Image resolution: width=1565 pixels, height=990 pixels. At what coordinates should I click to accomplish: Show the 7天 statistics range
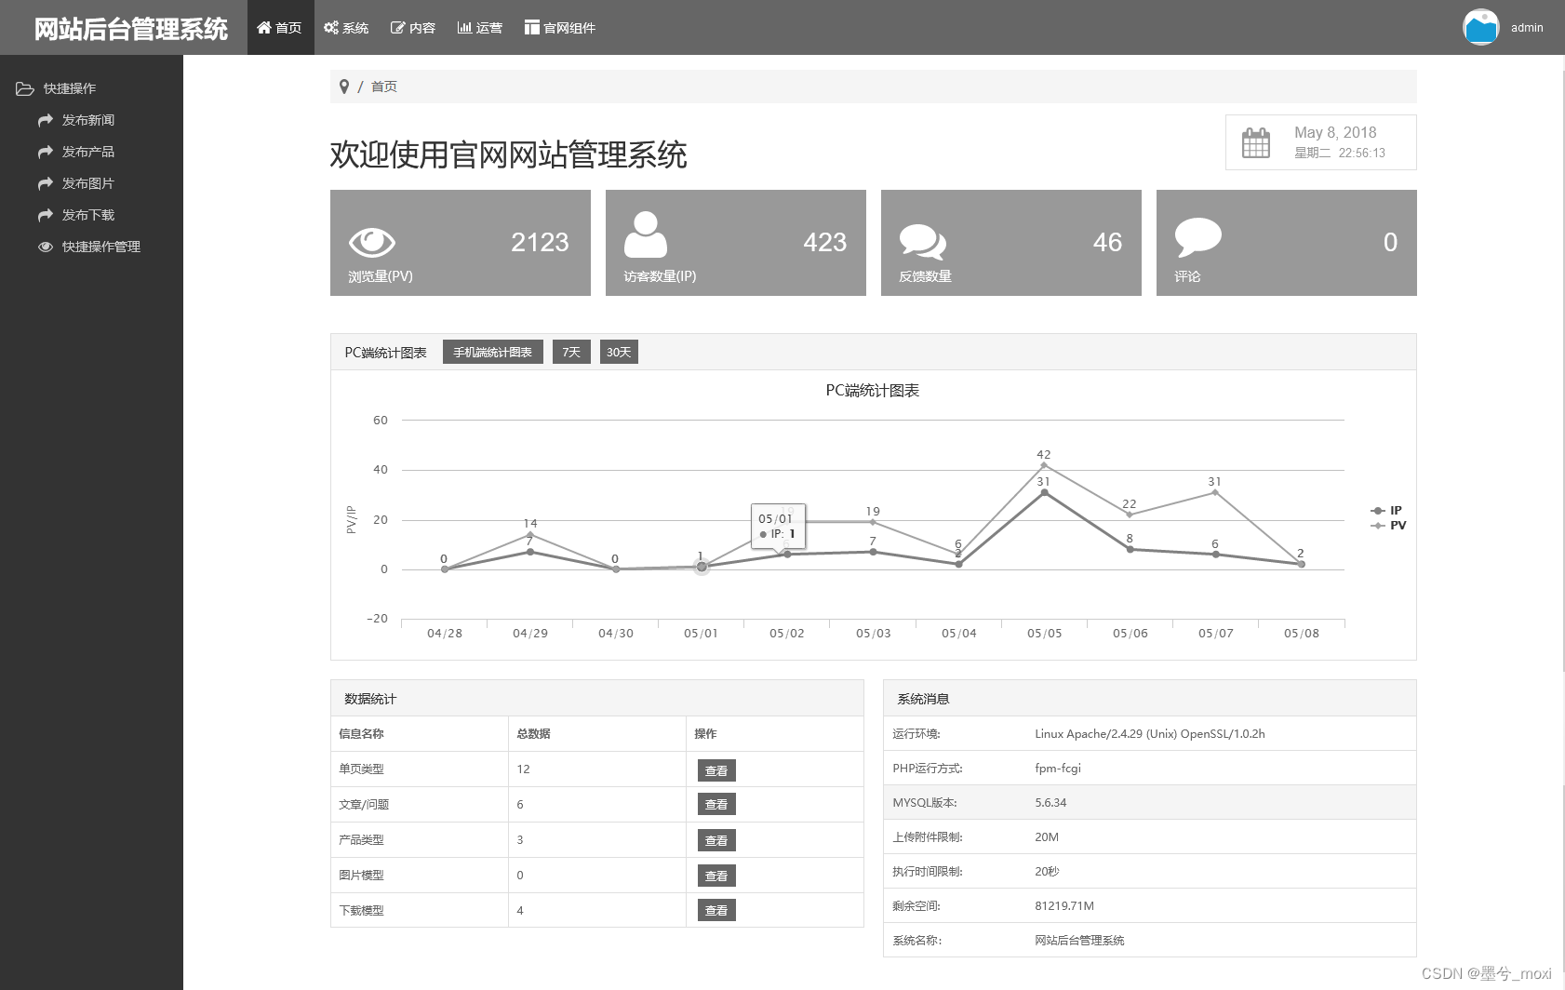(x=571, y=352)
